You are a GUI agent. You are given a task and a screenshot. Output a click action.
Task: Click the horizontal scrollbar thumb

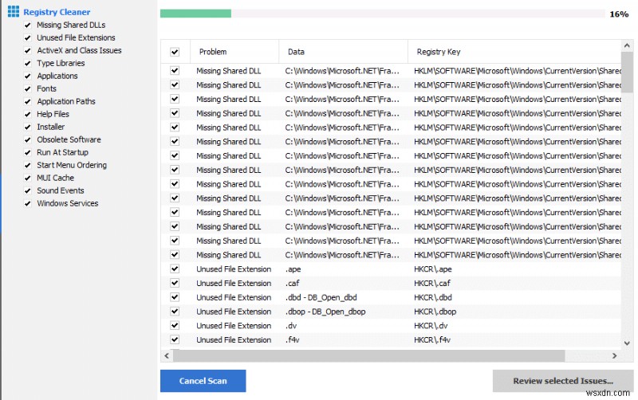tap(368, 355)
